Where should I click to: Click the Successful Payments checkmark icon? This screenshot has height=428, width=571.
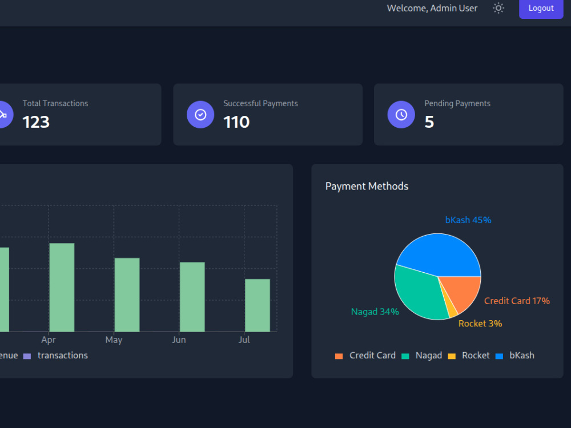200,115
